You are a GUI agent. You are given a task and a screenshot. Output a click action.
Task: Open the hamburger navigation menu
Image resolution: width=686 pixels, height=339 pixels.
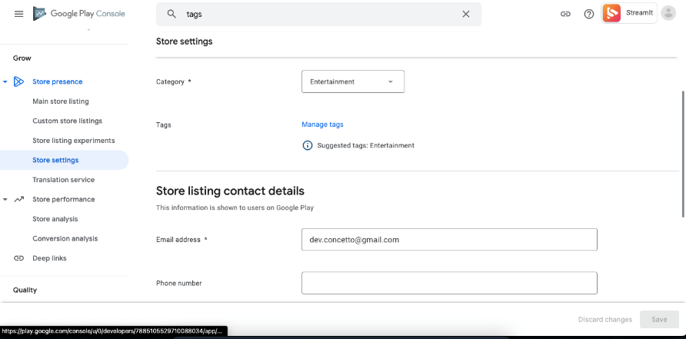coord(18,14)
